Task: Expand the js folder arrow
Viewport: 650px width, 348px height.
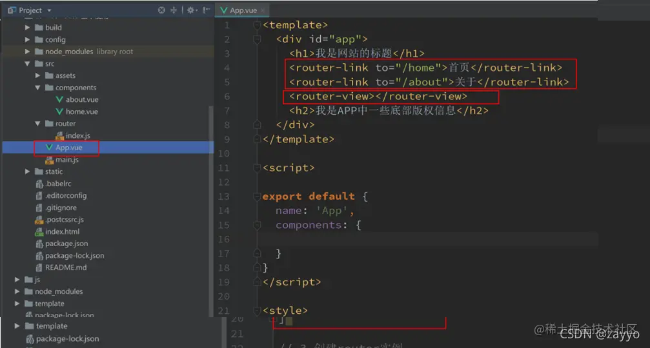Action: coord(17,279)
